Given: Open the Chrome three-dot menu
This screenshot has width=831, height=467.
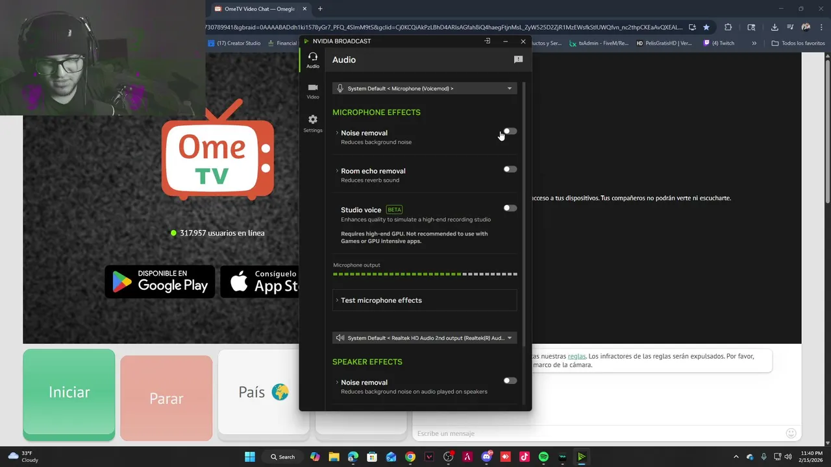Looking at the screenshot, I should [x=821, y=27].
